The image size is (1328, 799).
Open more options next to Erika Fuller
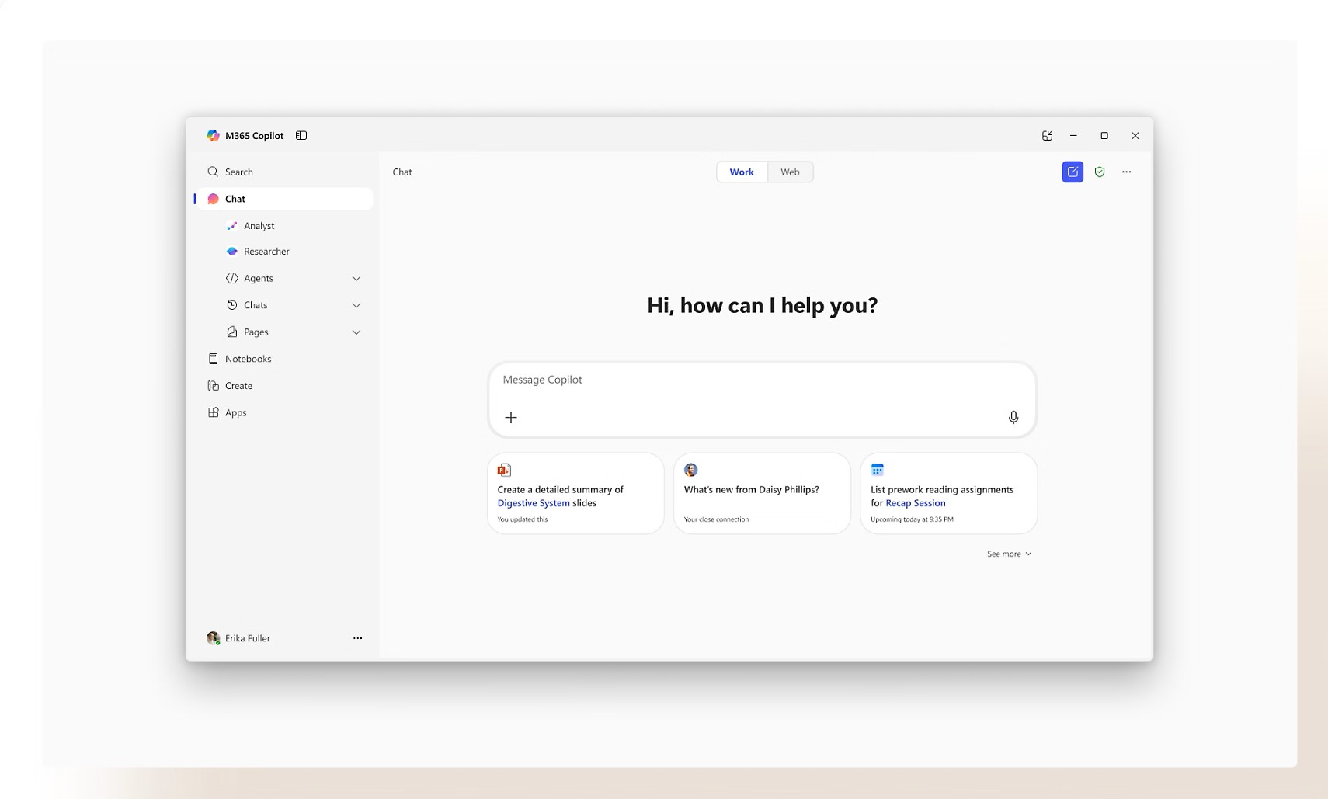pos(357,638)
